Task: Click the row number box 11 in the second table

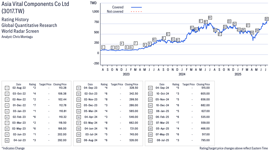Action: [79, 88]
